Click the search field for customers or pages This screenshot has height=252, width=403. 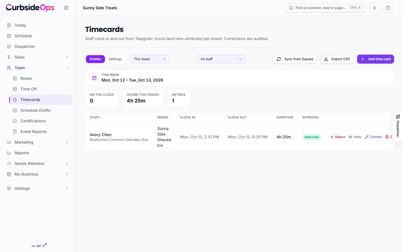tap(325, 8)
